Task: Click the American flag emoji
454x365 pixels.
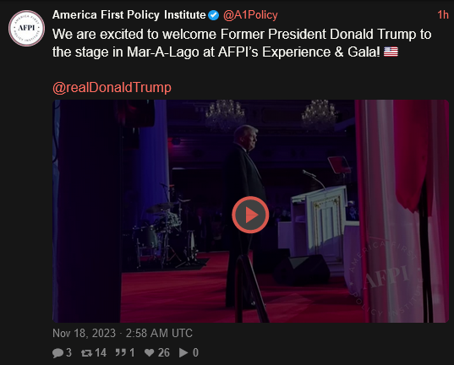Action: pyautogui.click(x=391, y=52)
